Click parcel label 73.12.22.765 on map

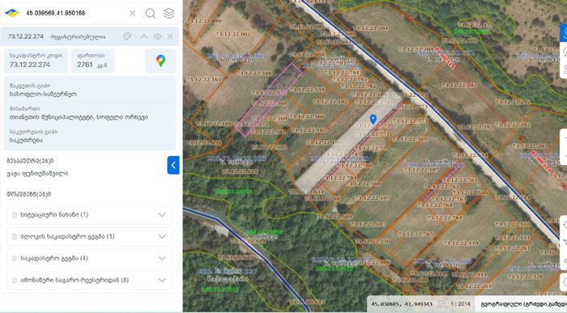click(416, 234)
